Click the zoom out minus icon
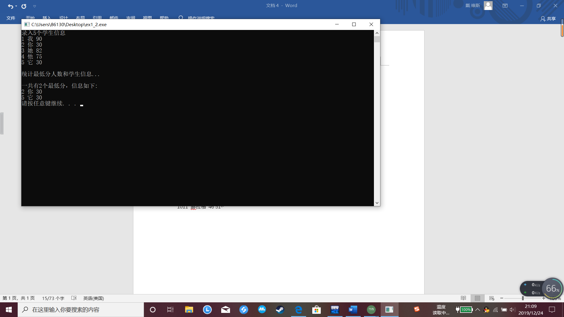This screenshot has width=564, height=317. (502, 298)
